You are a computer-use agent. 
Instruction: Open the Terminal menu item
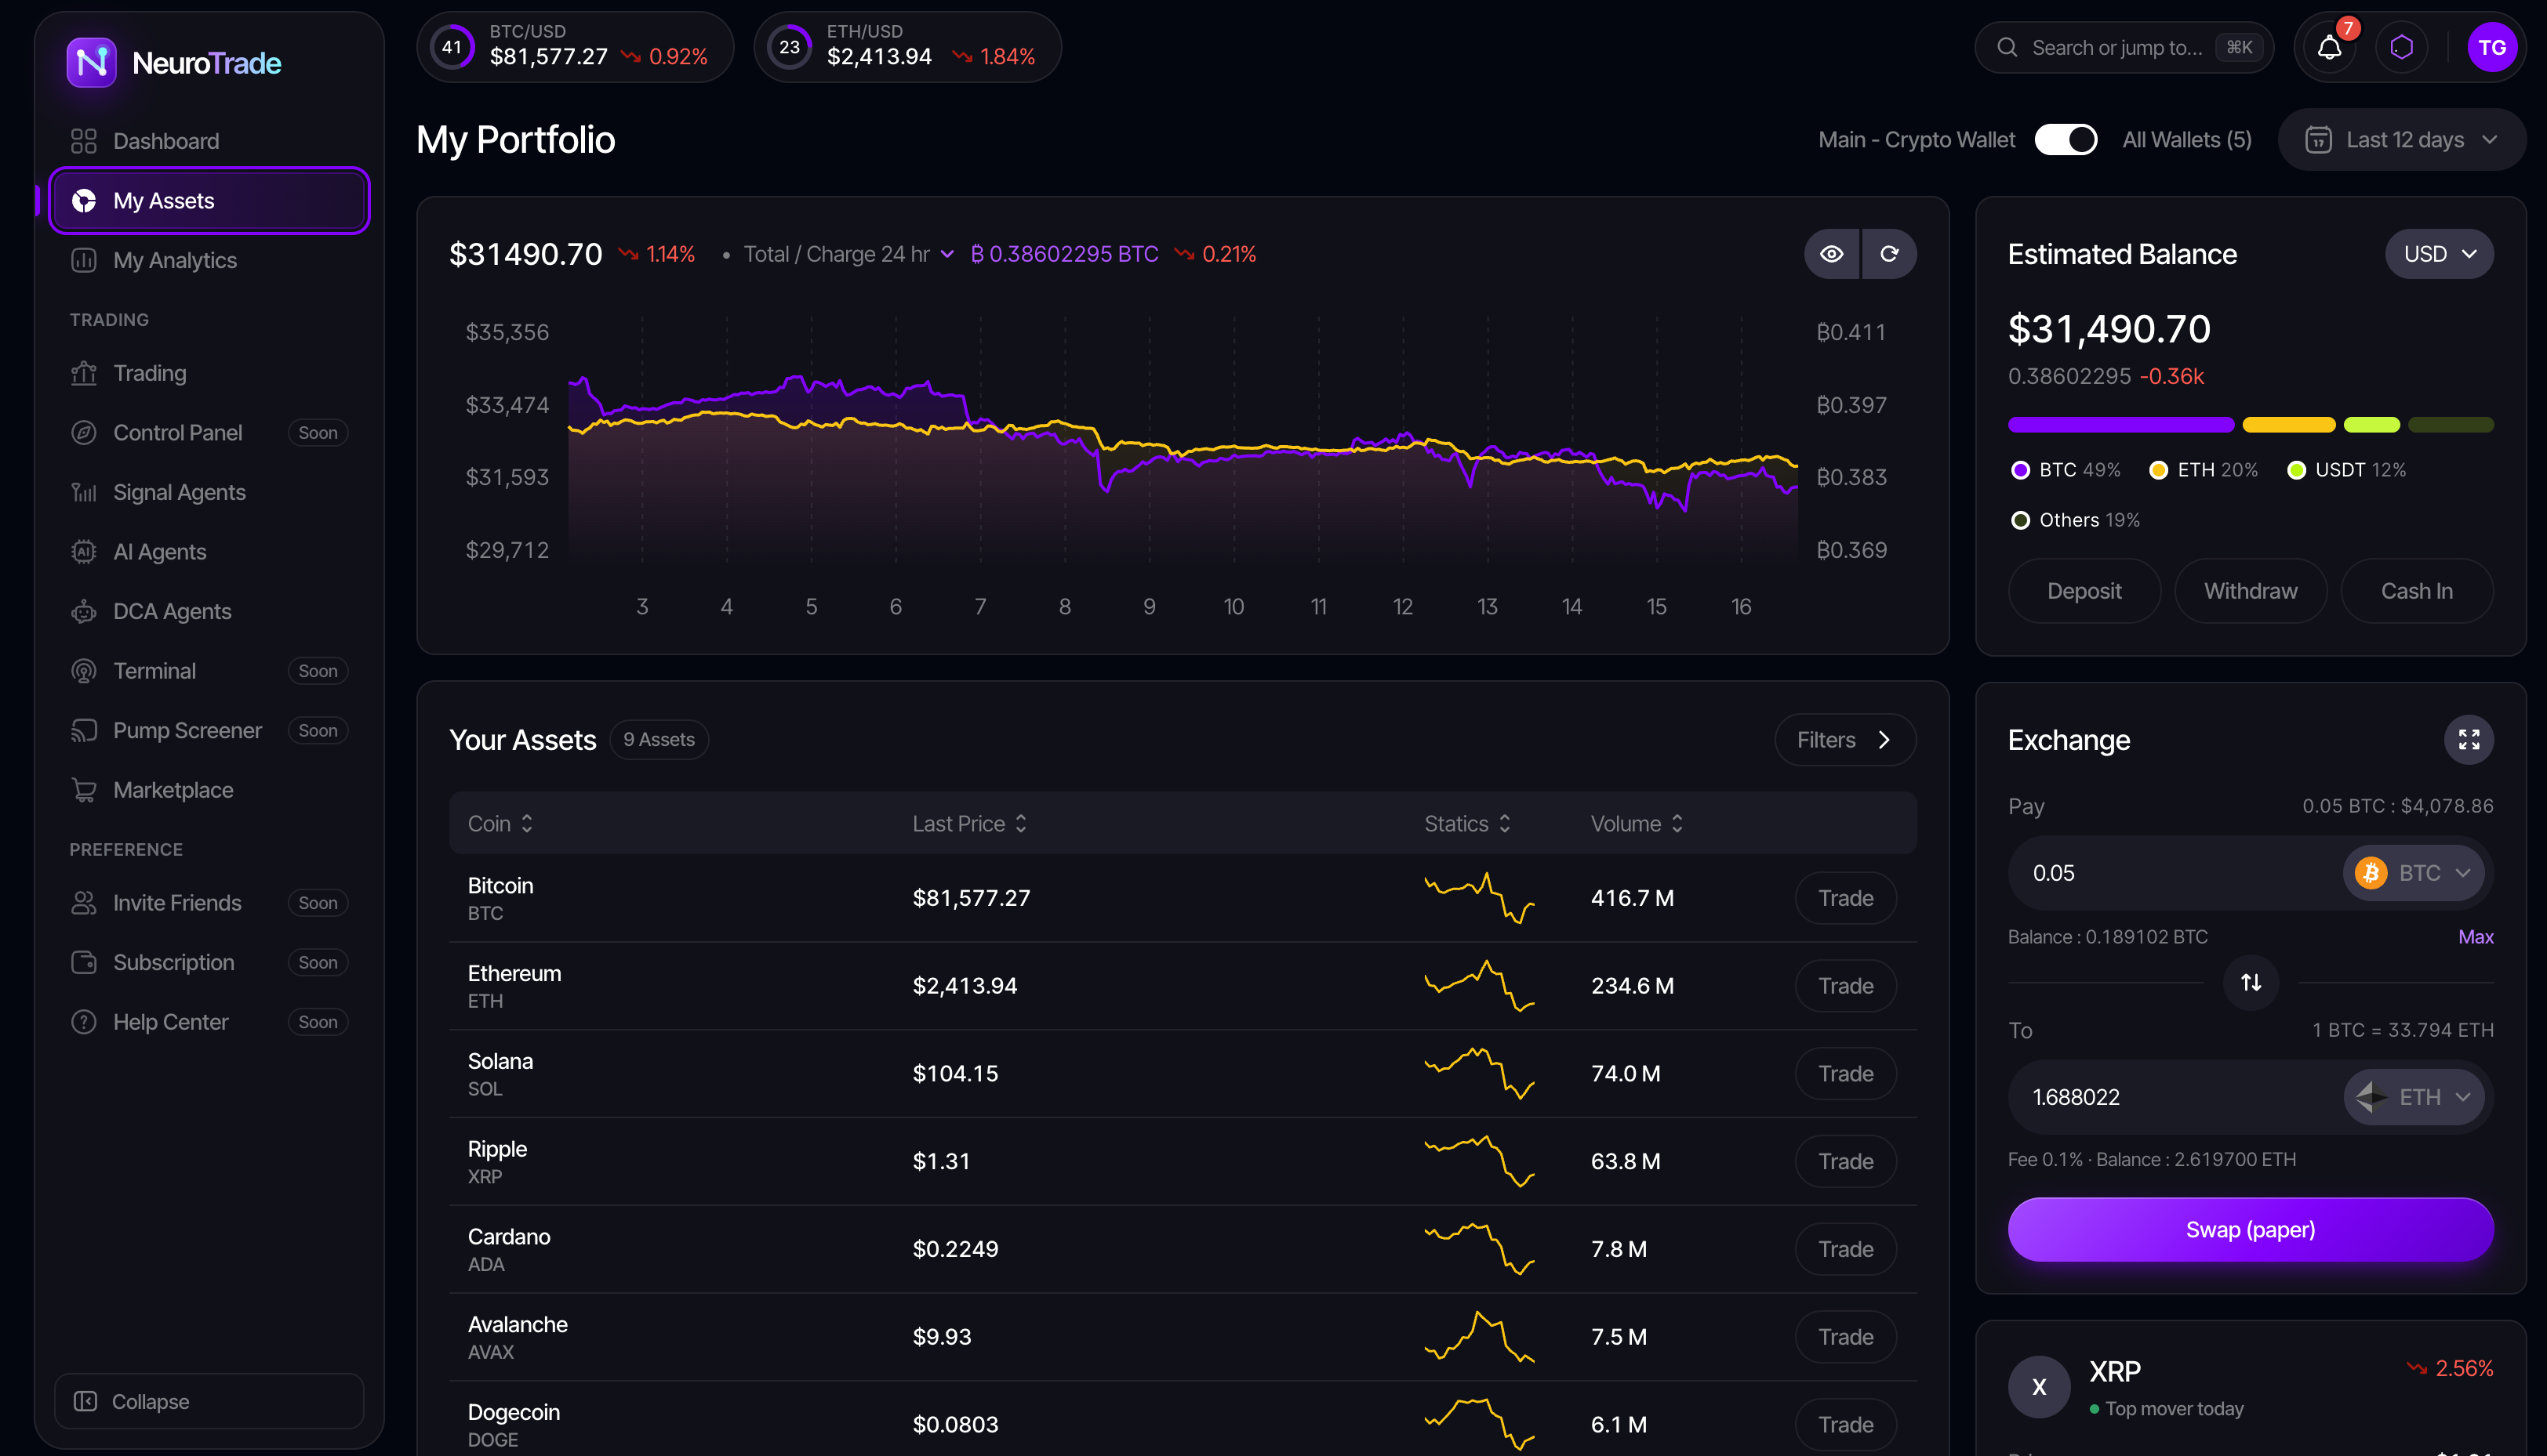pos(209,671)
